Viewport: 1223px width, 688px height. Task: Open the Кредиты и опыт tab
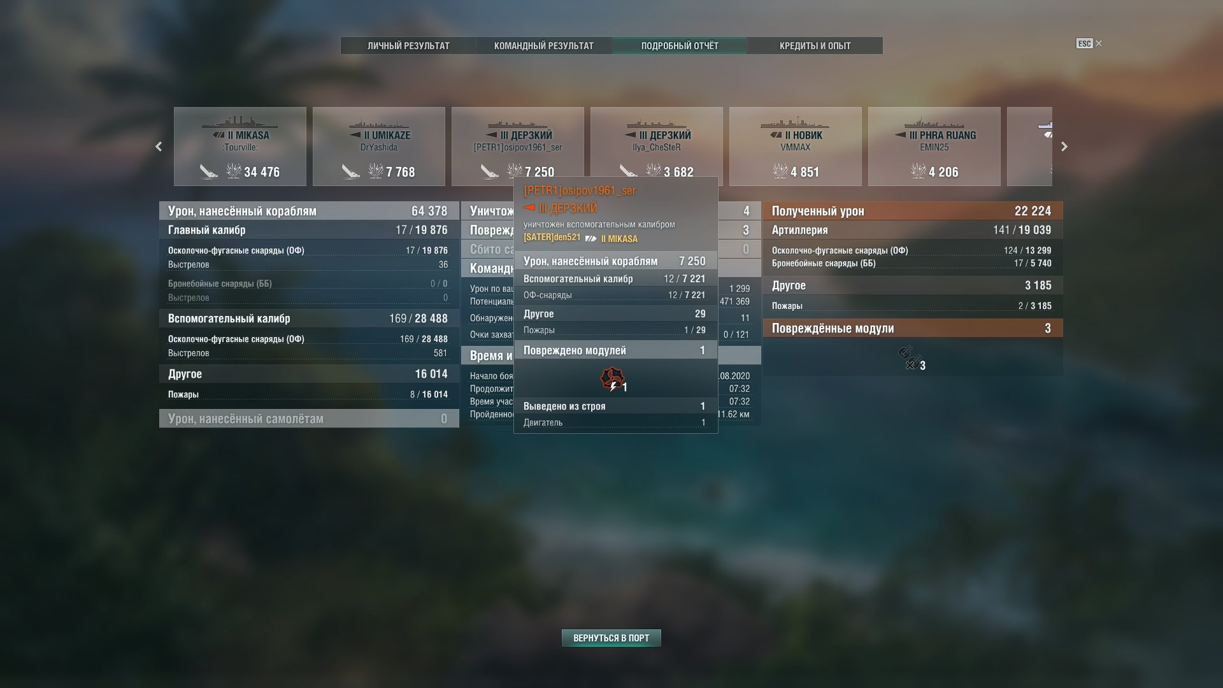coord(815,46)
